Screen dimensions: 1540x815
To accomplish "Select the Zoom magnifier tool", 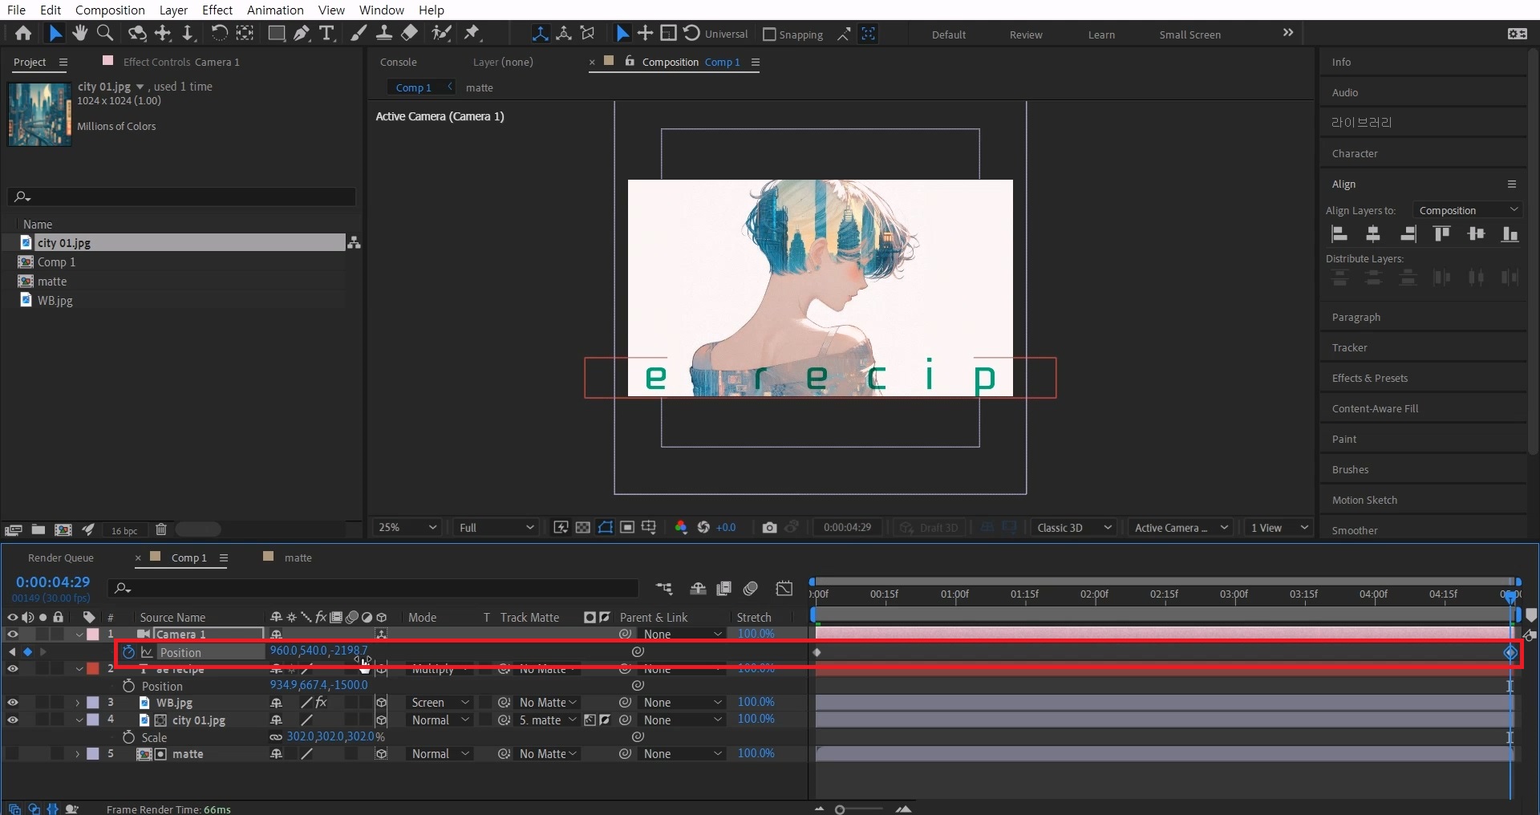I will (x=104, y=33).
